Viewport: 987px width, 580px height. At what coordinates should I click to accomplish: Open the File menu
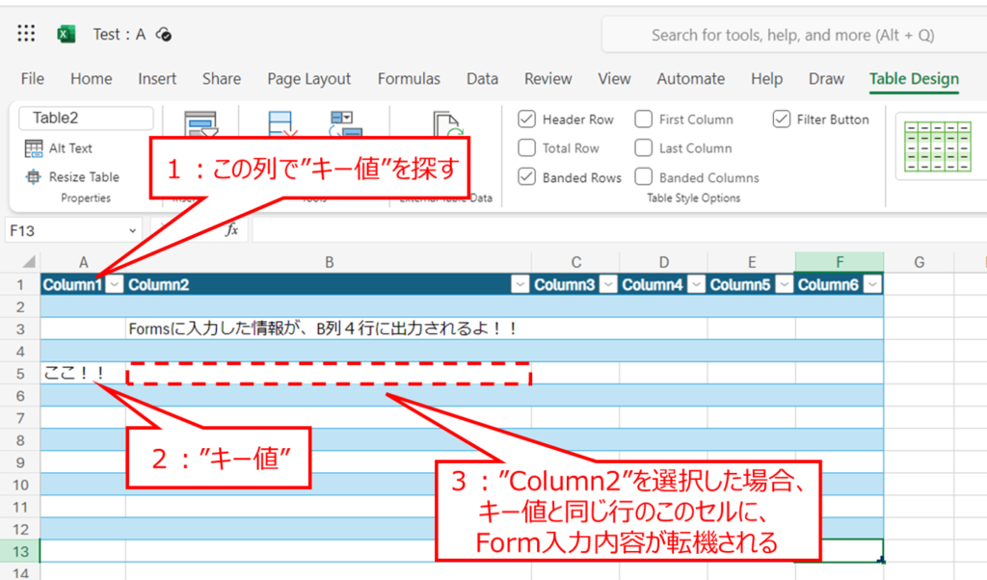(x=33, y=79)
